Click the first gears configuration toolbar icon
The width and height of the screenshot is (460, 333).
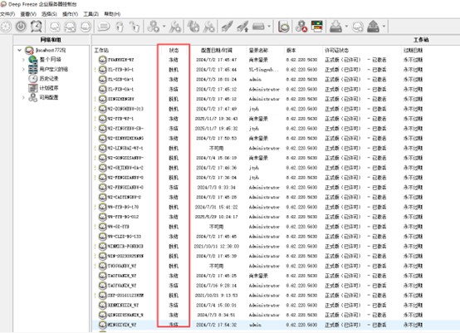pyautogui.click(x=153, y=27)
